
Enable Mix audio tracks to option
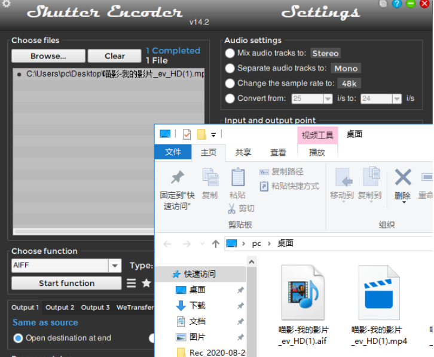tap(230, 53)
